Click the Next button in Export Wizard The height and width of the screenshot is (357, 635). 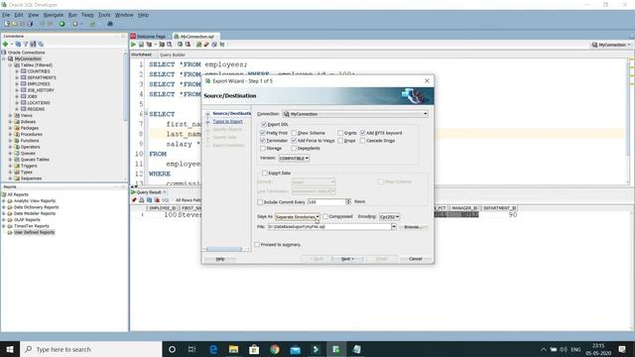tap(347, 259)
